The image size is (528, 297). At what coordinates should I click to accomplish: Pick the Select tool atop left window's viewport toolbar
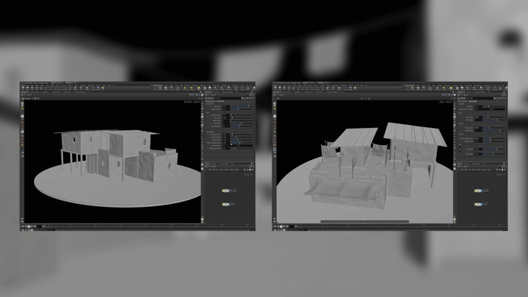22,103
